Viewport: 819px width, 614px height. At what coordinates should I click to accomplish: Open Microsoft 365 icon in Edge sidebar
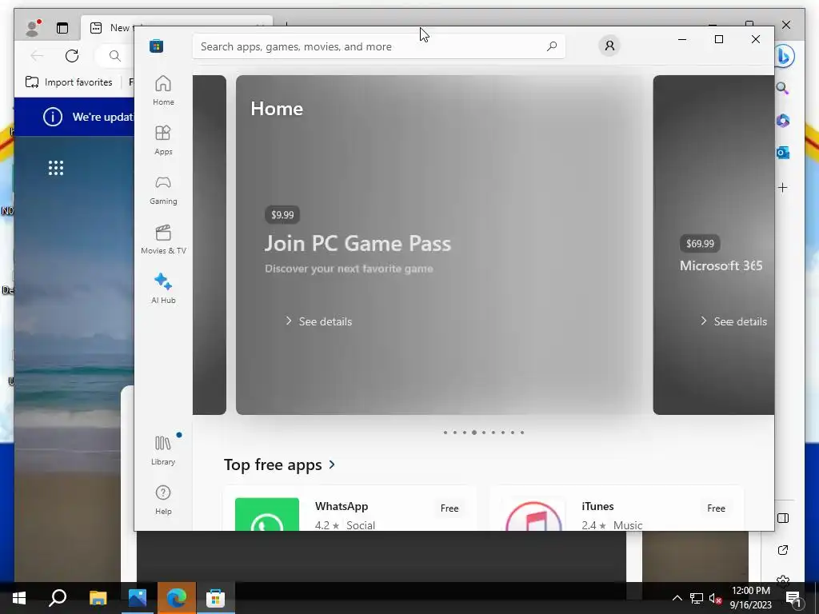[782, 121]
